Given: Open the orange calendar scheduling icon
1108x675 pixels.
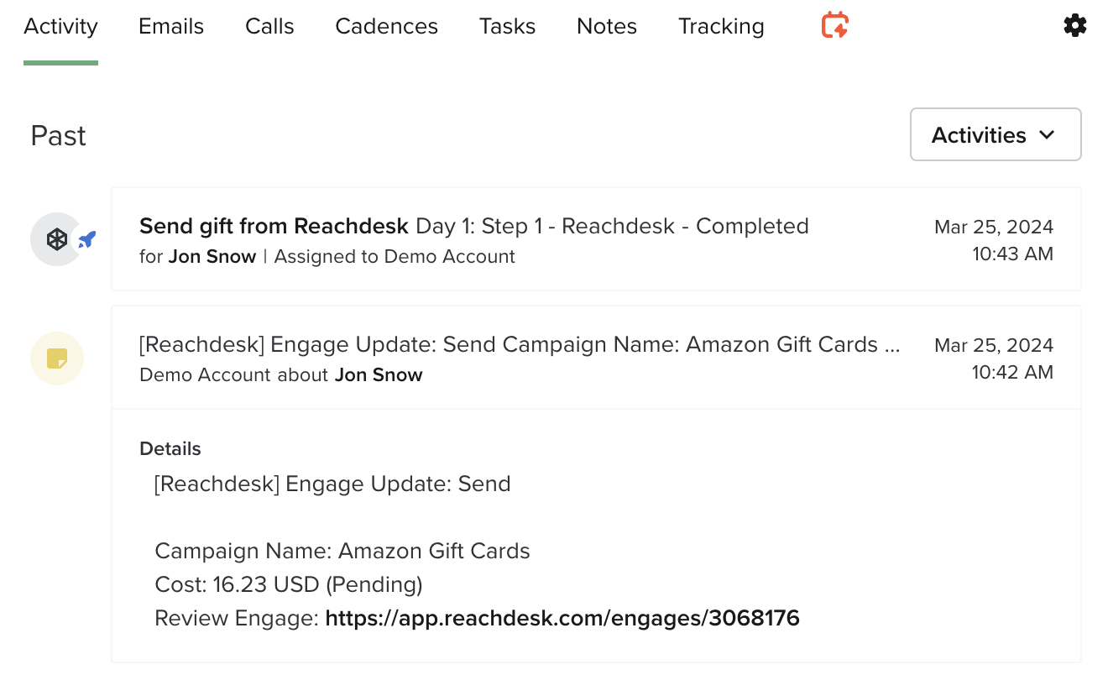Looking at the screenshot, I should click(834, 25).
